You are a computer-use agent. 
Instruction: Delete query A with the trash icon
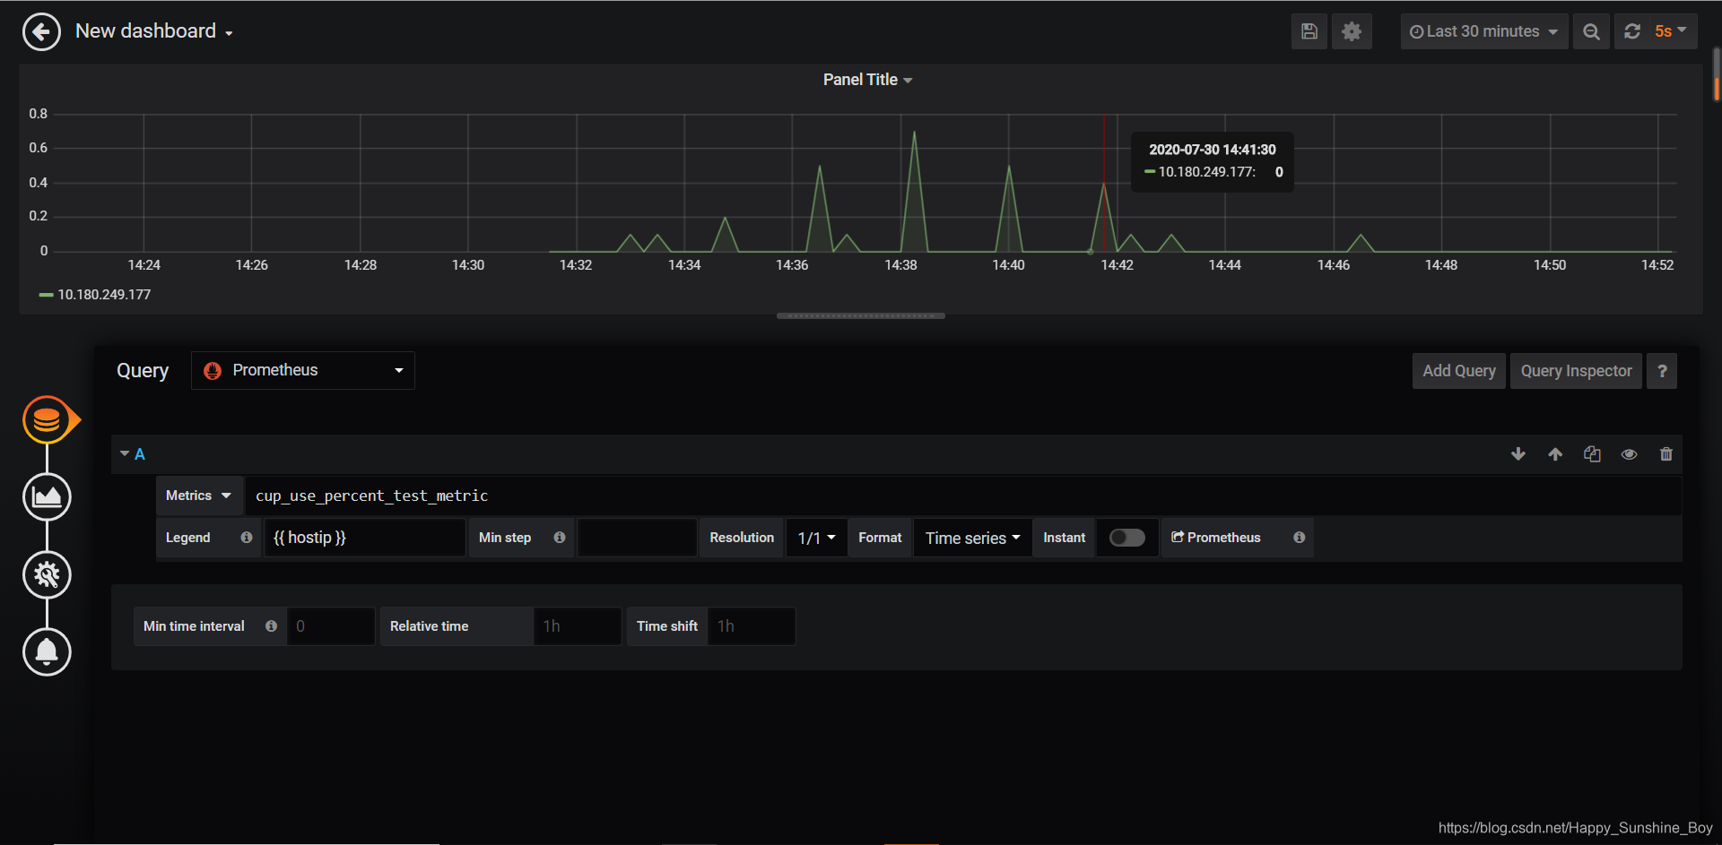(1665, 454)
